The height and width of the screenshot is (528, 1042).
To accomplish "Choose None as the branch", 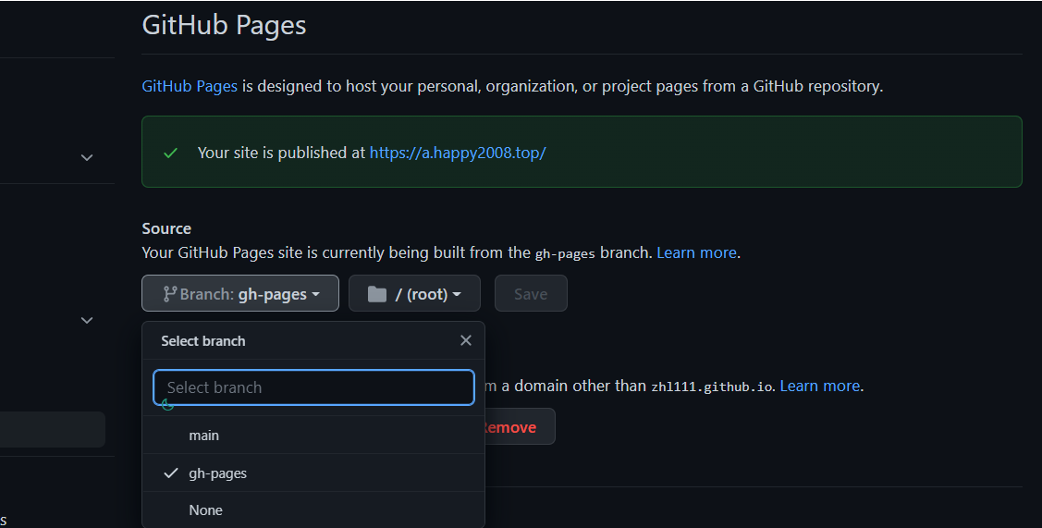I will tap(313, 510).
